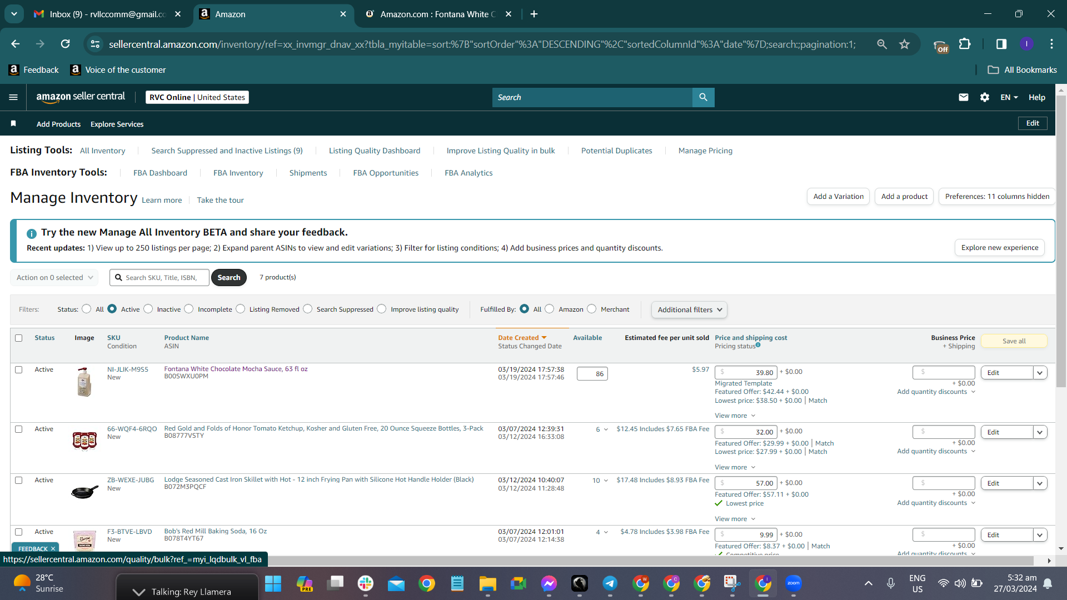1067x600 pixels.
Task: Switch to the Gmail Inbox tab
Action: click(107, 14)
